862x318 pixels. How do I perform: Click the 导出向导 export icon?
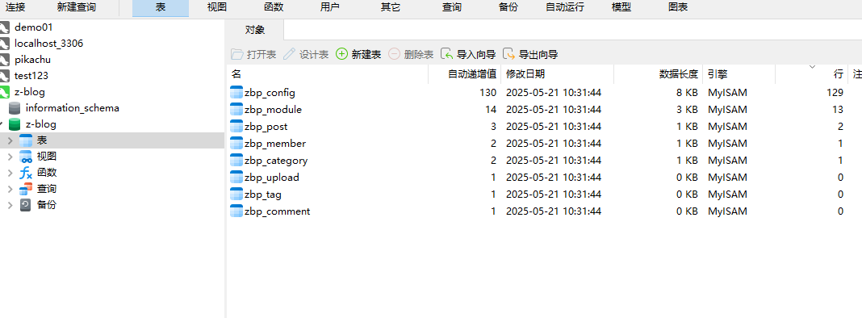coord(509,54)
